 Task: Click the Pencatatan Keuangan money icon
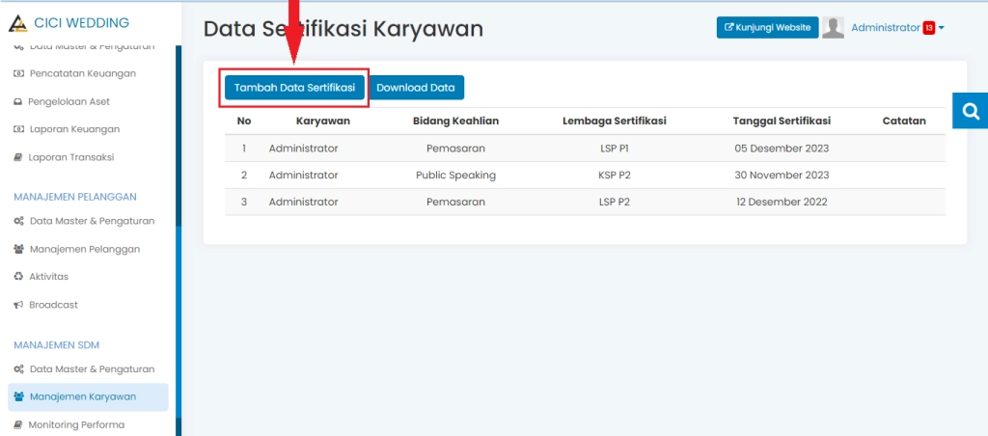[18, 73]
